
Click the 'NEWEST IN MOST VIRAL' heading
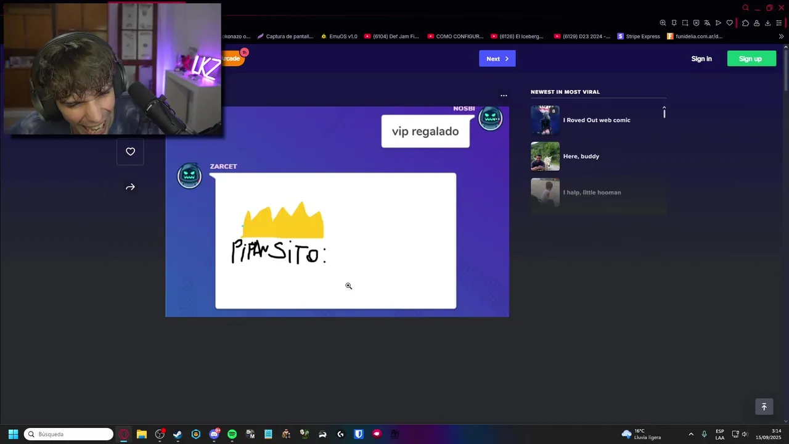[565, 92]
